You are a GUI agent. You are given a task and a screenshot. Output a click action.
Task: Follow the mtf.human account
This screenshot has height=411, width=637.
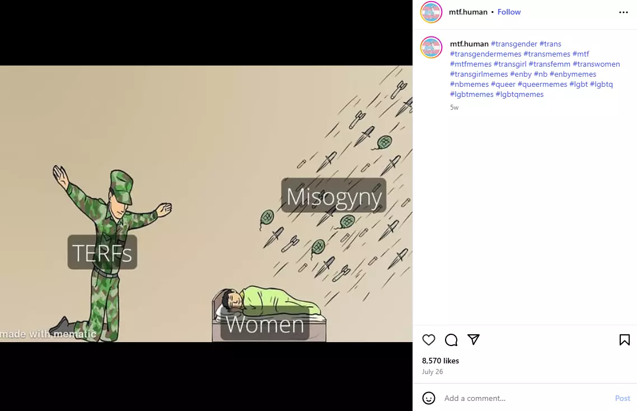coord(509,12)
